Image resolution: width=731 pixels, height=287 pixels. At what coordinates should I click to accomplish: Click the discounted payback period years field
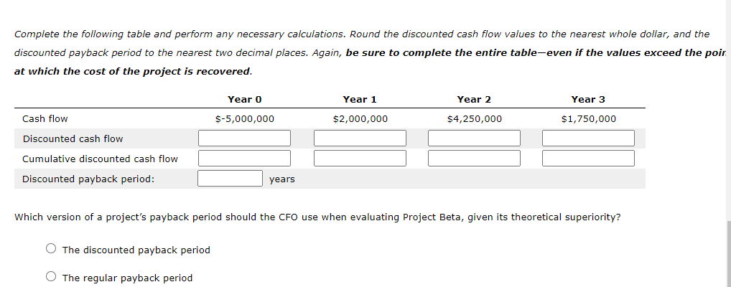[x=230, y=178]
